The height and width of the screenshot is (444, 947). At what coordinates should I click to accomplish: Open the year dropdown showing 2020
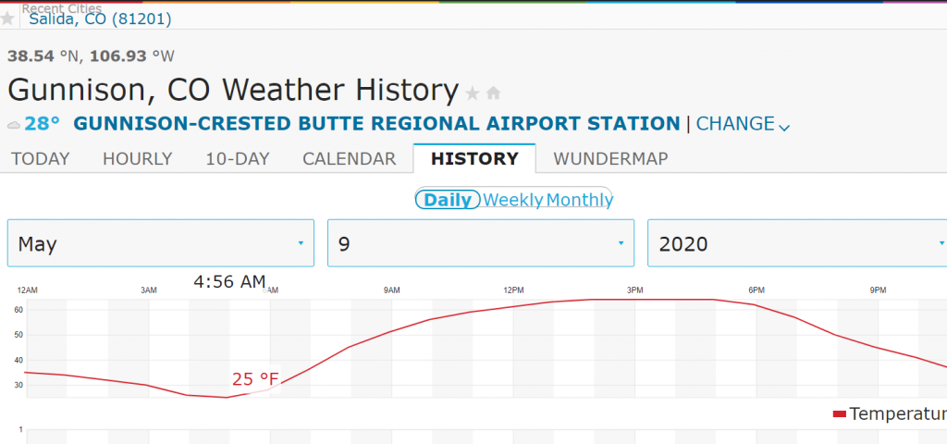(x=795, y=243)
